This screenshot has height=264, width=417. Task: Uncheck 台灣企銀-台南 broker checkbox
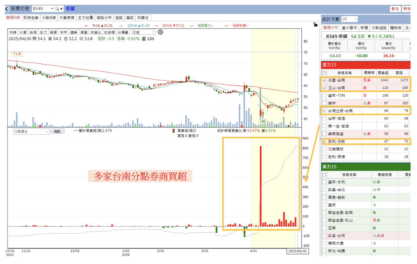click(324, 111)
